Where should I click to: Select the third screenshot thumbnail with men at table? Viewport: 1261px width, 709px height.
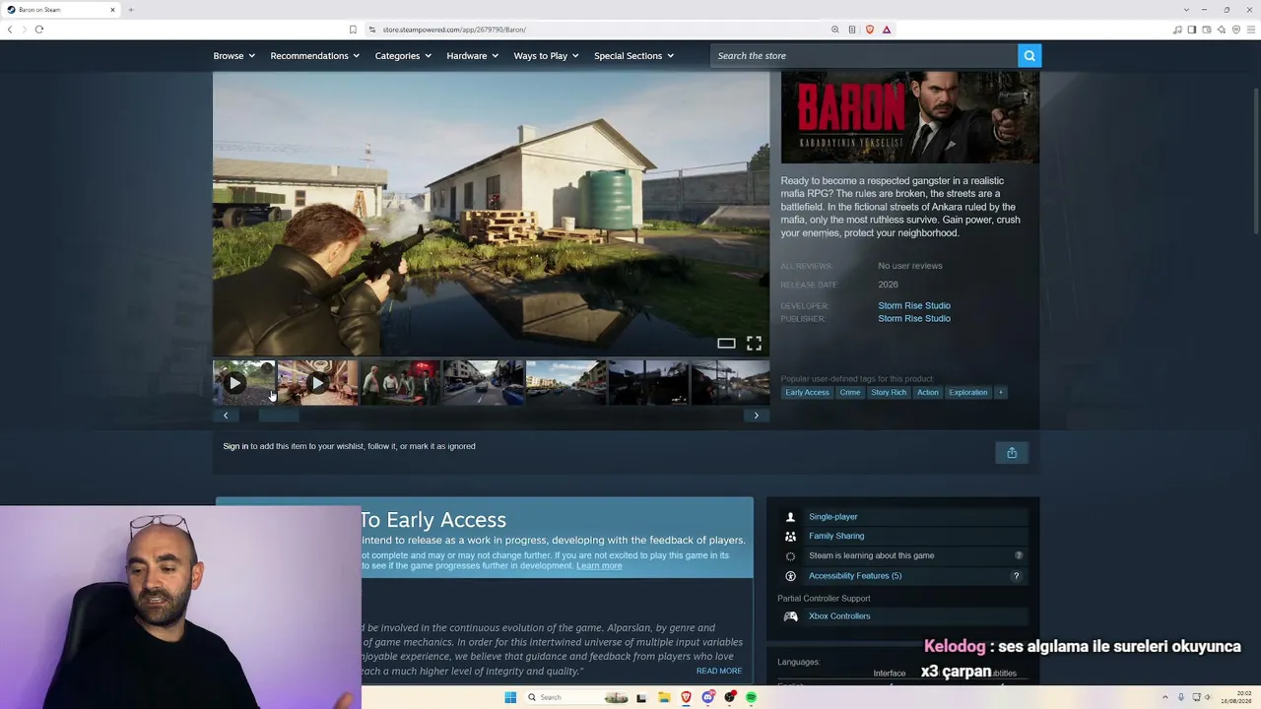pos(400,383)
